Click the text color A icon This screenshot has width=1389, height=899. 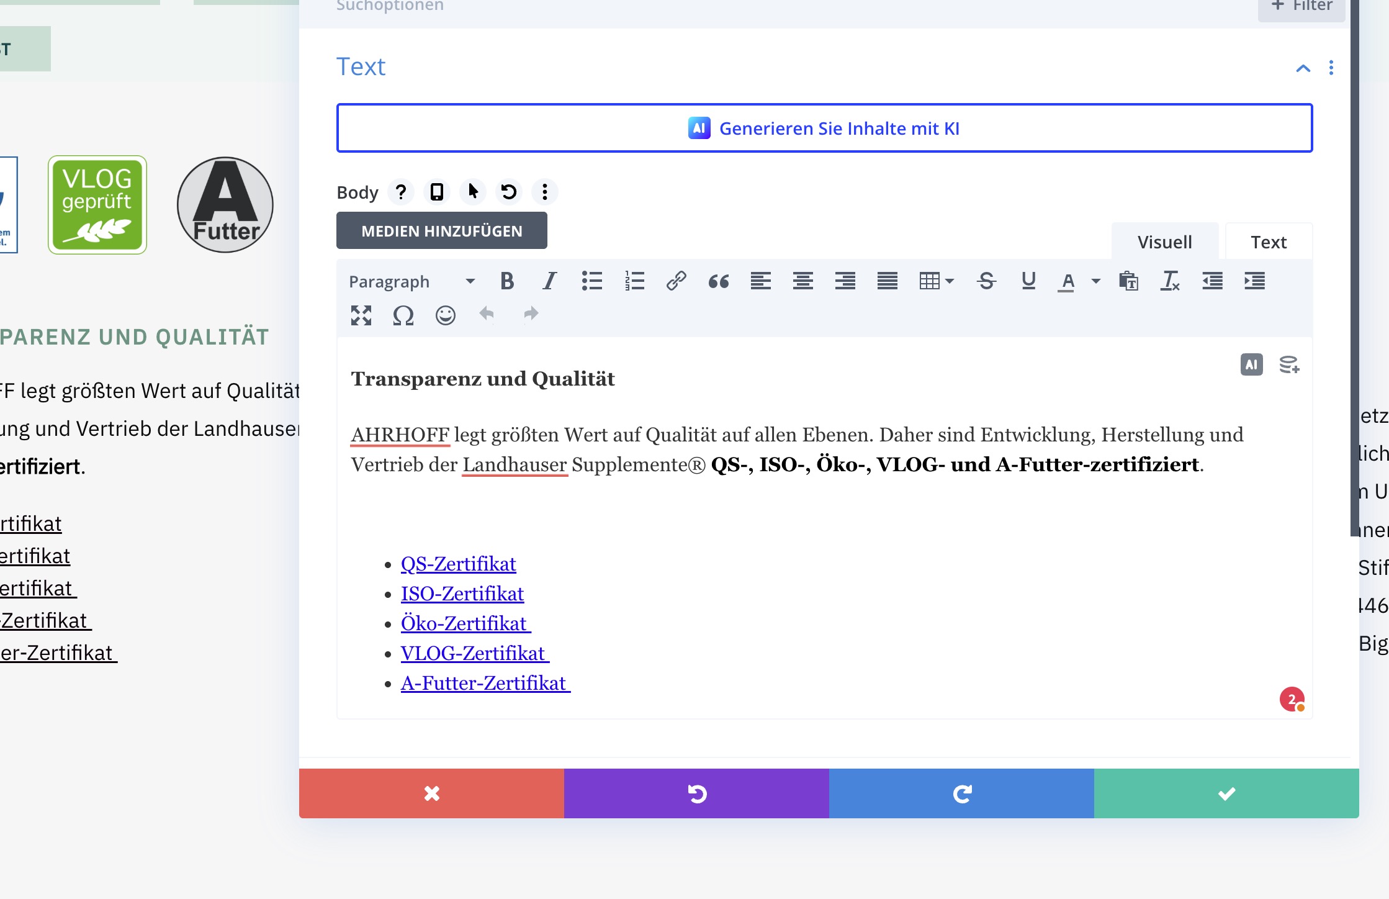pos(1067,281)
